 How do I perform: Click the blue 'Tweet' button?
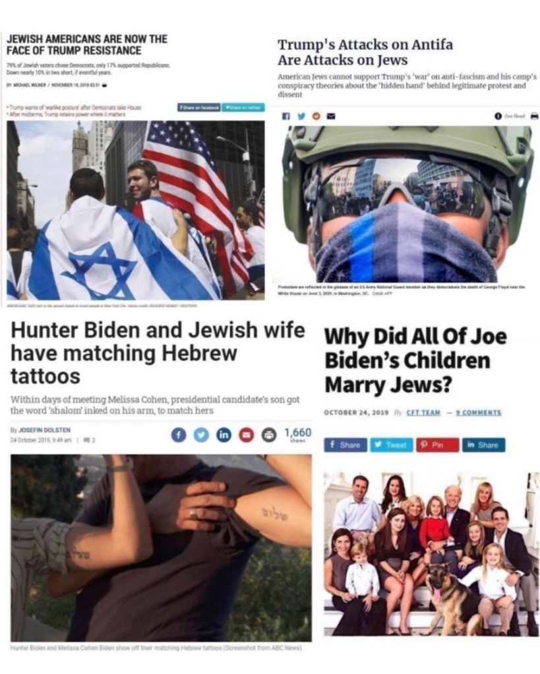[x=392, y=445]
